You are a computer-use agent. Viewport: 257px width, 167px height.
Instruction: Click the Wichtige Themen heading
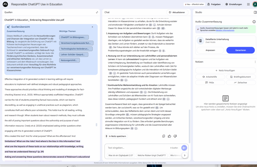(x=67, y=31)
